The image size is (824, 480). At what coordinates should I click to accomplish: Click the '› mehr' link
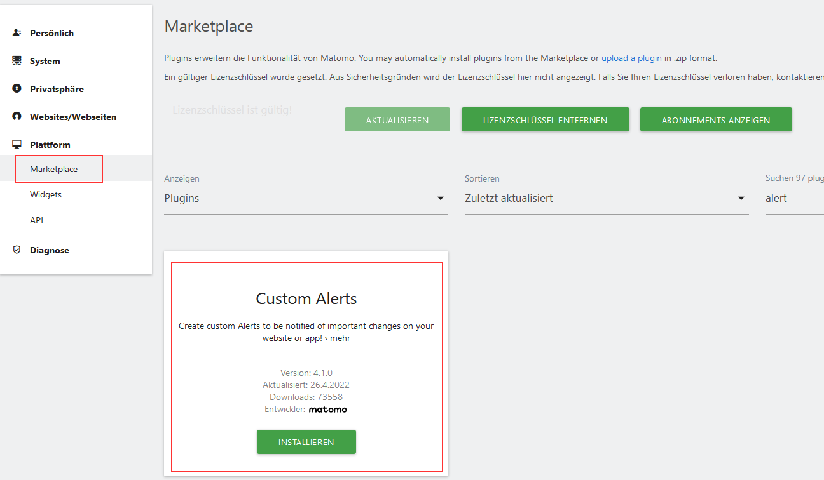point(338,338)
